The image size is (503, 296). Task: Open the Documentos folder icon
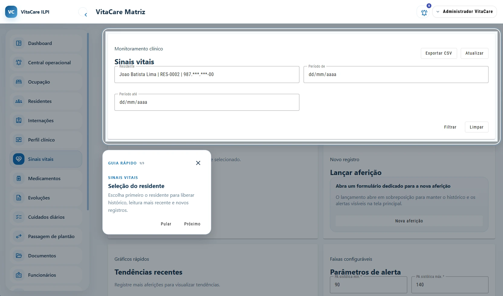(19, 256)
